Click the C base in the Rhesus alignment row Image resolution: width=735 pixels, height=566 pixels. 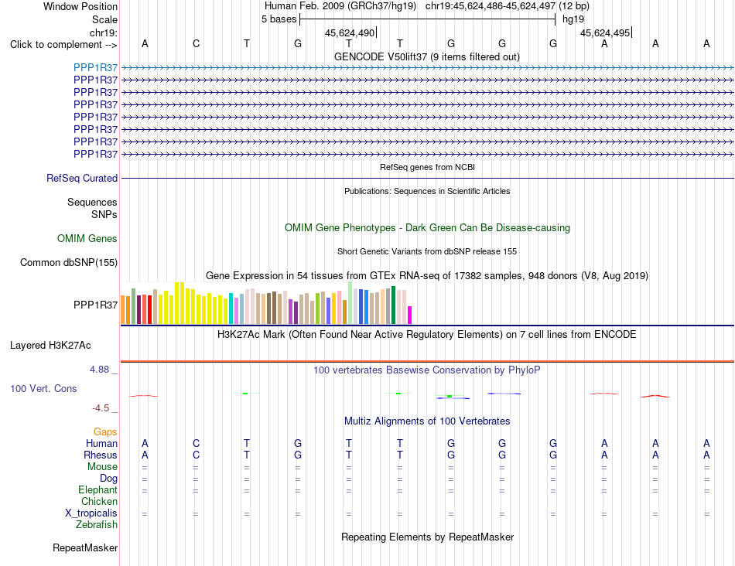tap(196, 455)
